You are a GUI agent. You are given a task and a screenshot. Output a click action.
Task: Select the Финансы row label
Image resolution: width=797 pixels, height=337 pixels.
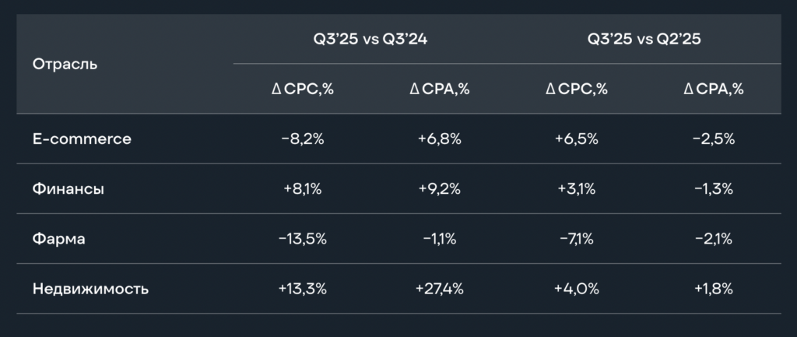point(68,189)
